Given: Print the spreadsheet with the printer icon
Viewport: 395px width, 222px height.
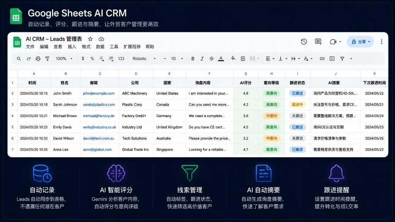Looking at the screenshot, I should click(x=38, y=59).
